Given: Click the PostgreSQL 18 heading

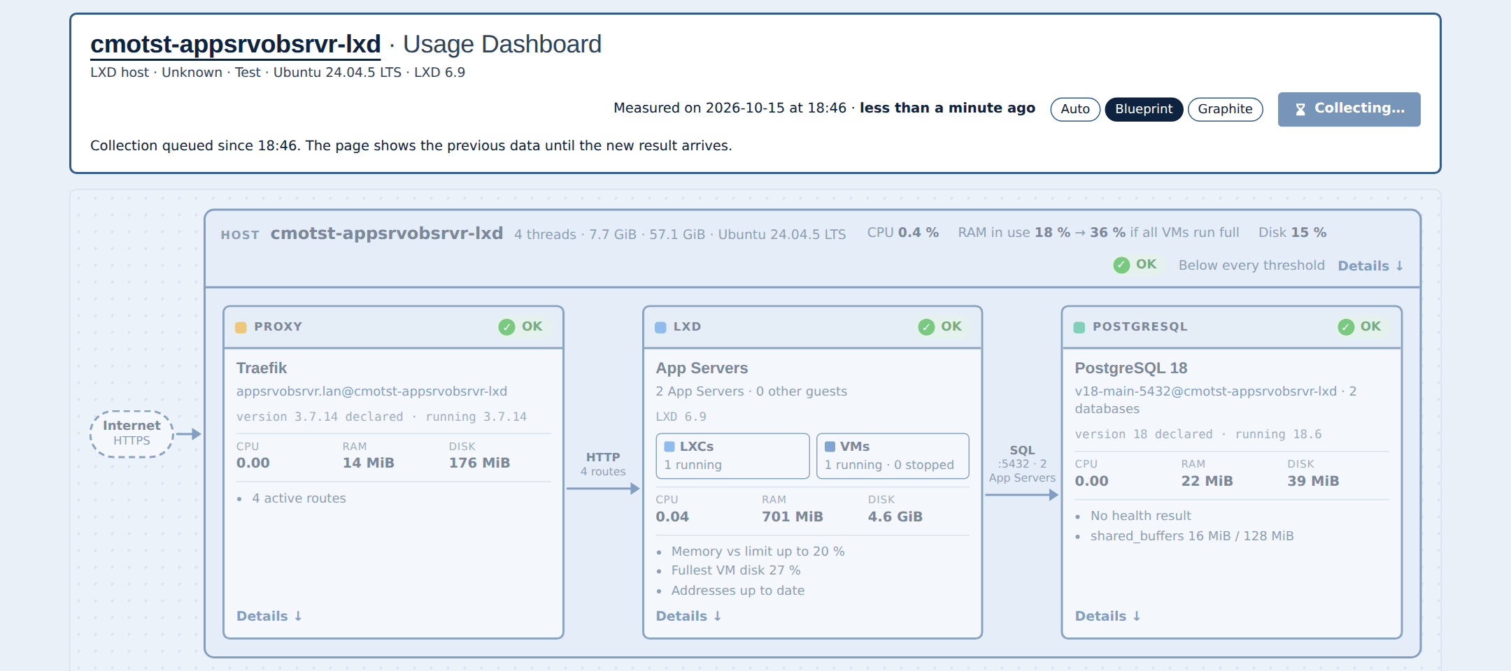Looking at the screenshot, I should coord(1131,368).
